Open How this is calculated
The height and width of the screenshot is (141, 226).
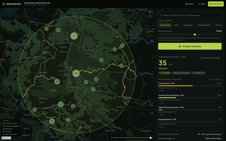[210, 58]
